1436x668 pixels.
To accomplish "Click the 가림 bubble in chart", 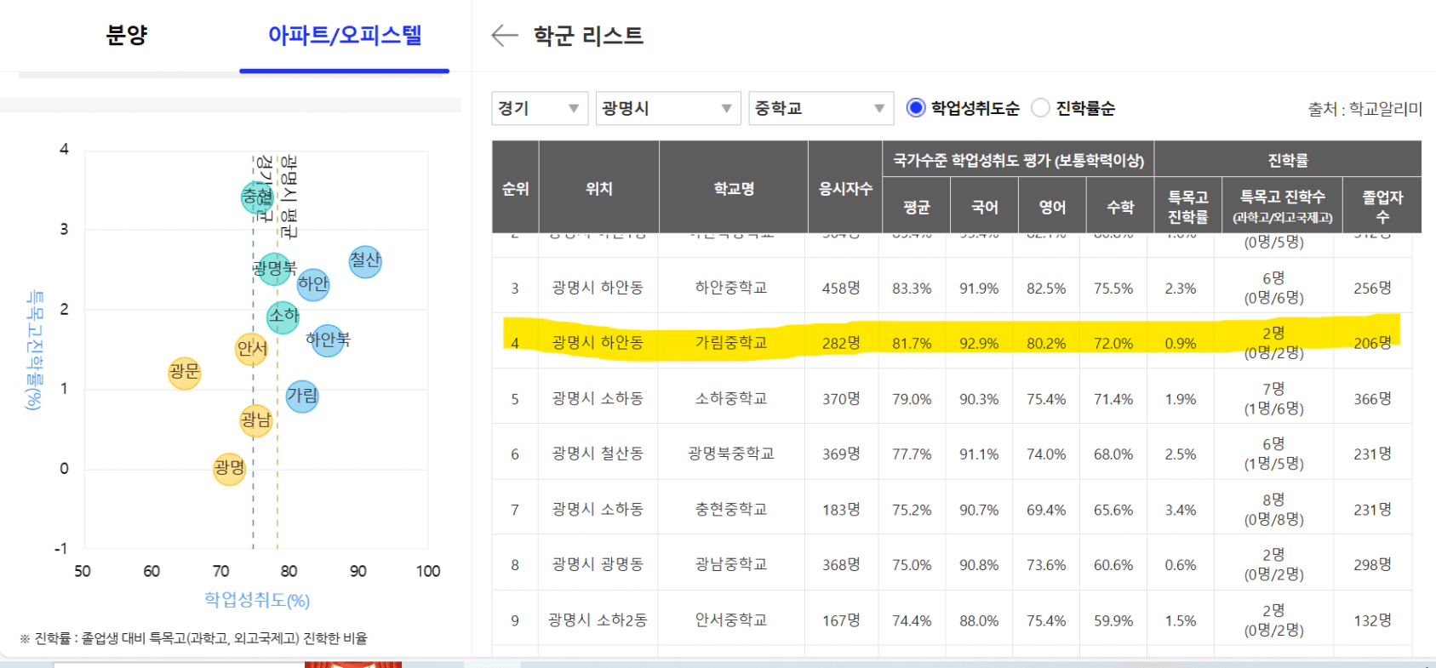I will [x=302, y=397].
